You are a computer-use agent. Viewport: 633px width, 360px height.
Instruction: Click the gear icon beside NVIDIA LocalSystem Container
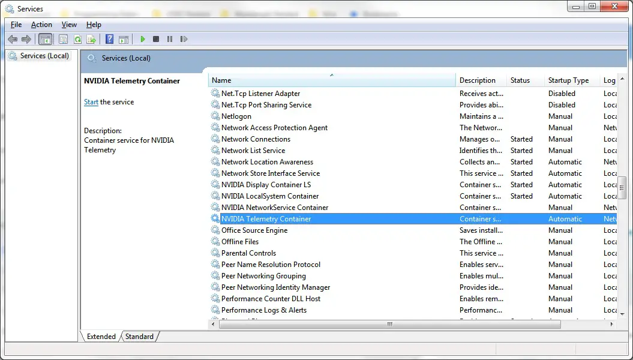click(x=215, y=196)
